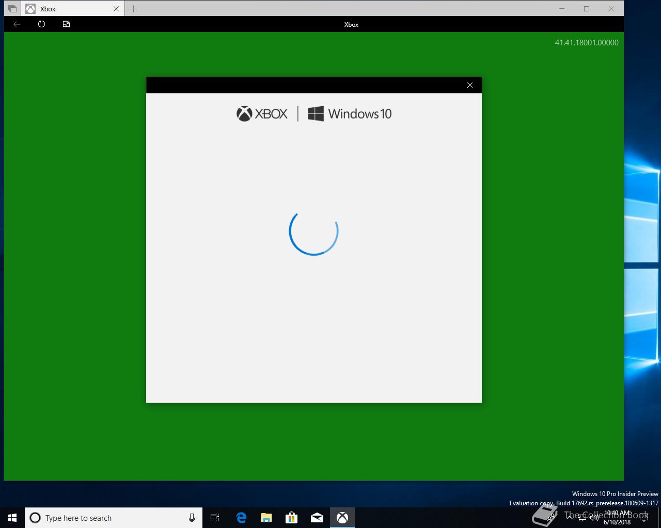The image size is (661, 528).
Task: Open the network icon in system tray
Action: [x=582, y=518]
